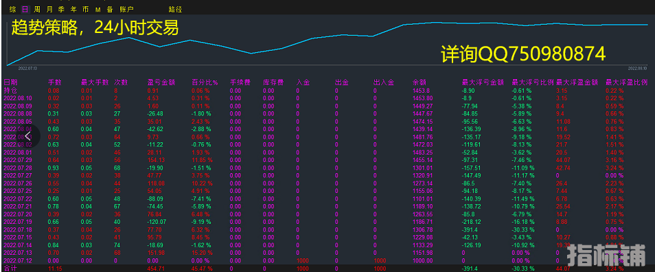Click loss value -120.07
Screen dimensions: 655x272
[157, 222]
